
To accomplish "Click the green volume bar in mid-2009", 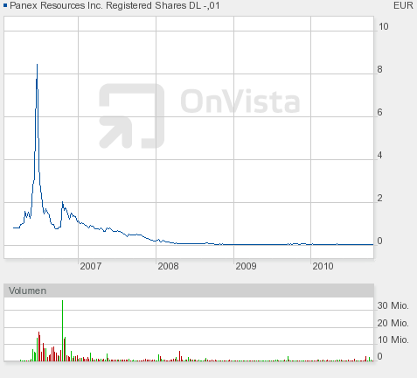I will pos(288,359).
